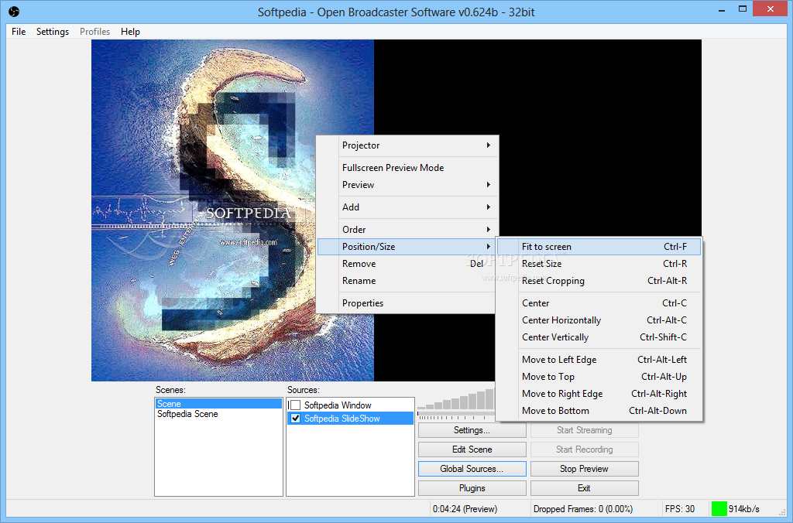This screenshot has width=793, height=523.
Task: Select the Softpedia Window source row
Action: coord(351,405)
